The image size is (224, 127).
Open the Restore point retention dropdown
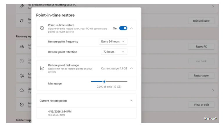point(114,52)
